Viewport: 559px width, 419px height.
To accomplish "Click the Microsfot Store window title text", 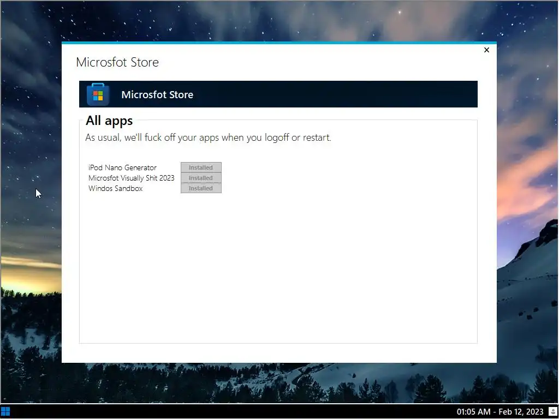I will (117, 62).
